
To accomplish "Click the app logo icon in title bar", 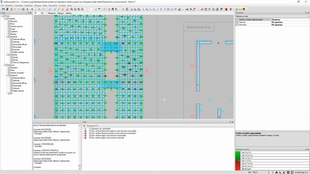I will 1,2.
